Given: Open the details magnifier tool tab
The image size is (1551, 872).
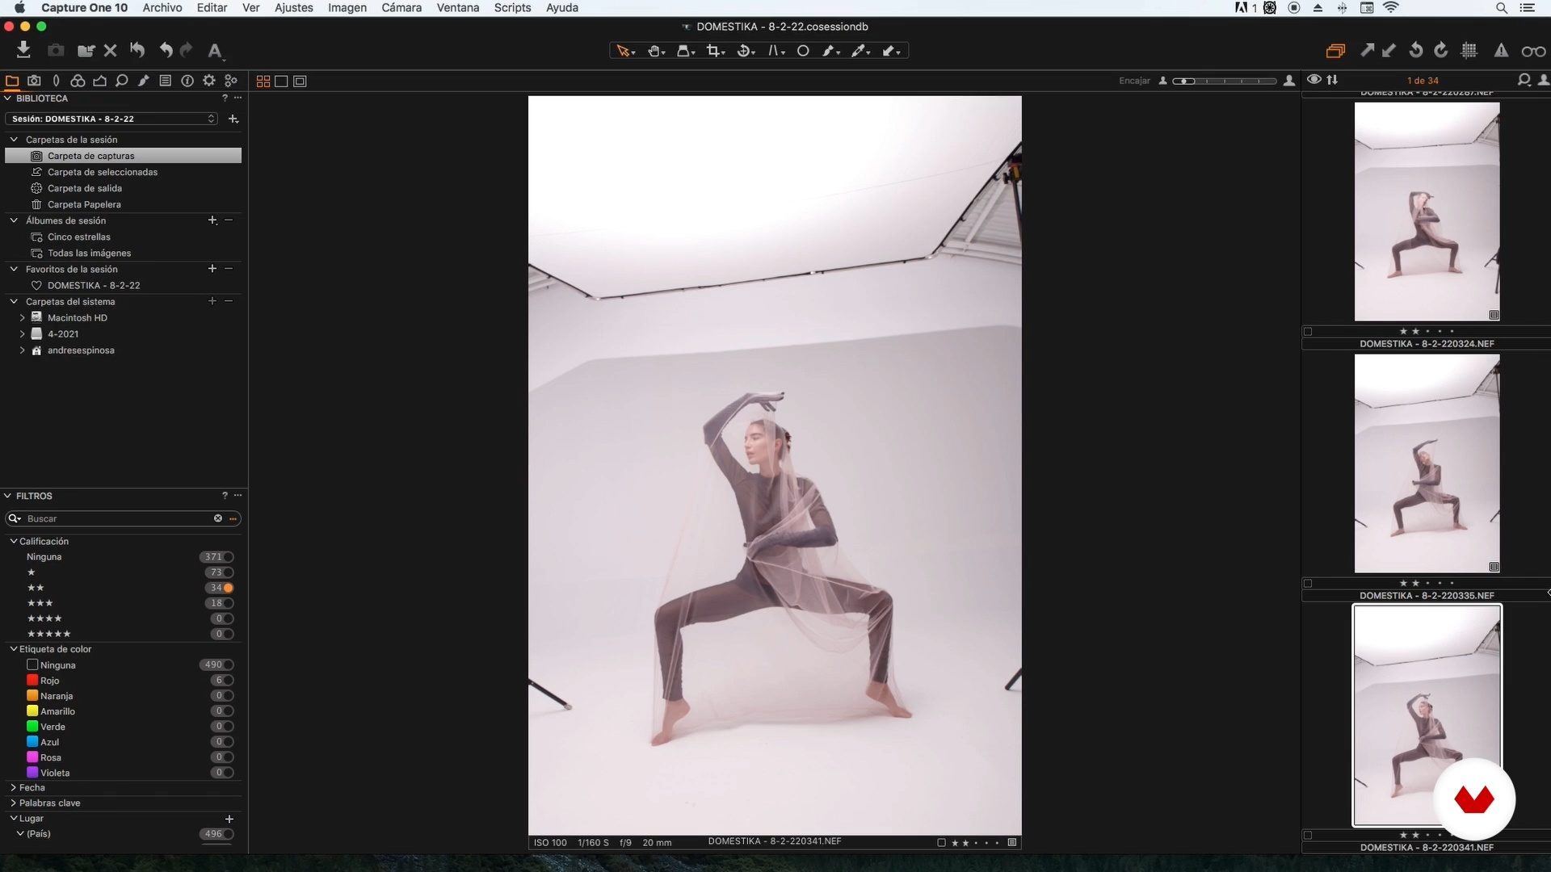Looking at the screenshot, I should coord(121,81).
